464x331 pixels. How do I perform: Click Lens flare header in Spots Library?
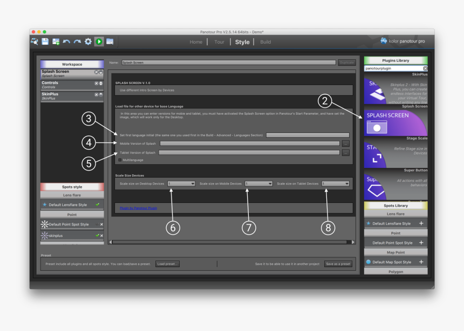(395, 214)
